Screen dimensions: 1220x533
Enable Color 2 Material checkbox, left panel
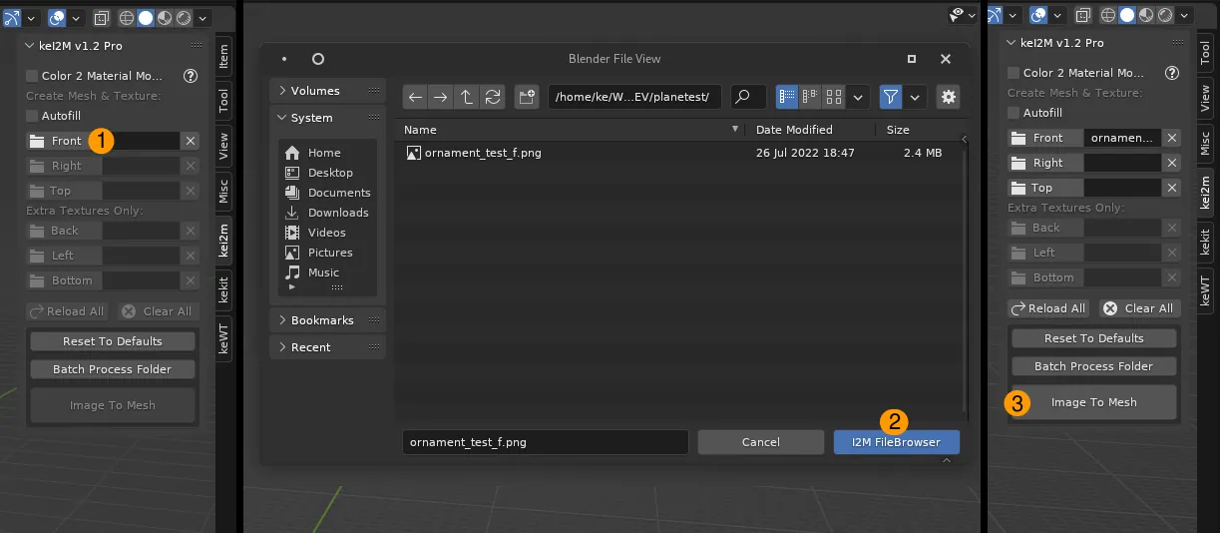tap(32, 76)
